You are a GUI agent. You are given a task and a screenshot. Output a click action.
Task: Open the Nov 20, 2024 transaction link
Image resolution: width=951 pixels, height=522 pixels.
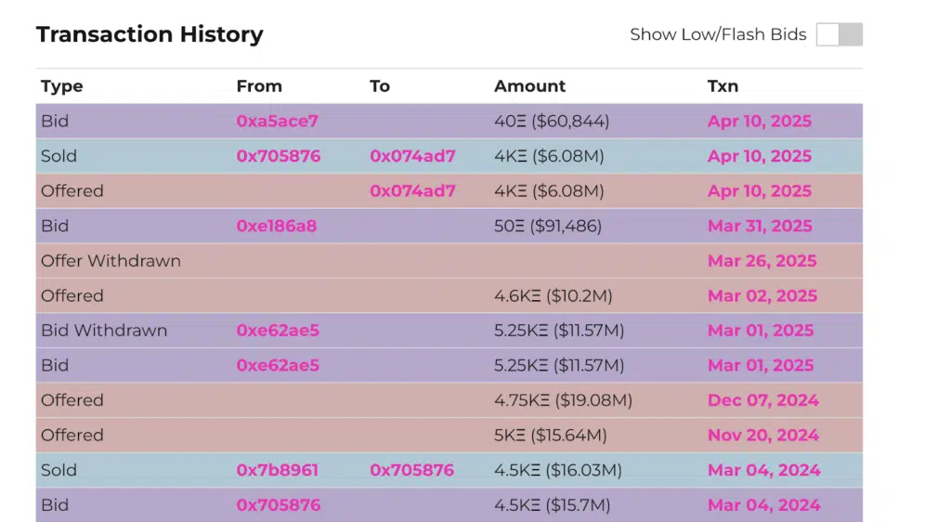point(763,436)
